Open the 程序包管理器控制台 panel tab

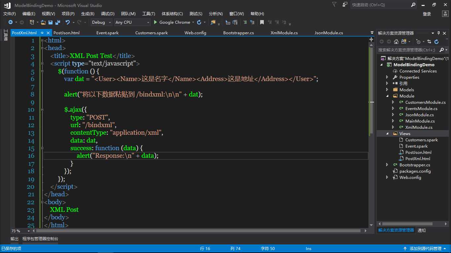tap(40, 239)
